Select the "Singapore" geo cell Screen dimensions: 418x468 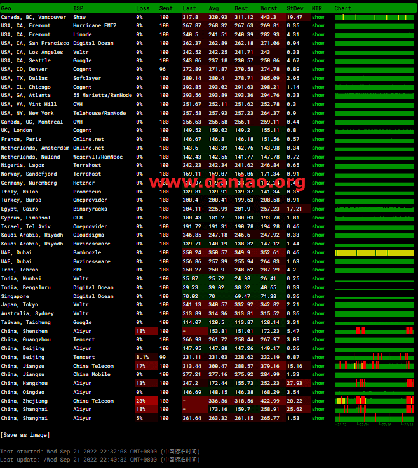tap(15, 296)
